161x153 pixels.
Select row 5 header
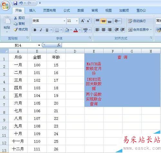click(4, 88)
